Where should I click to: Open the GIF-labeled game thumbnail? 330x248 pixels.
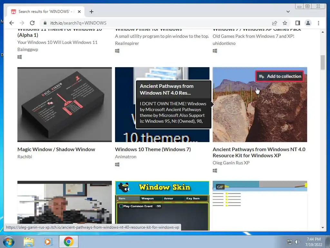pos(260,206)
